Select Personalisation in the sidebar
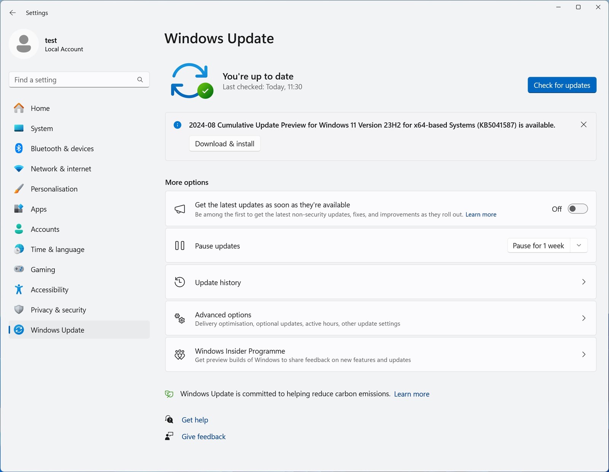This screenshot has height=472, width=609. coord(79,189)
